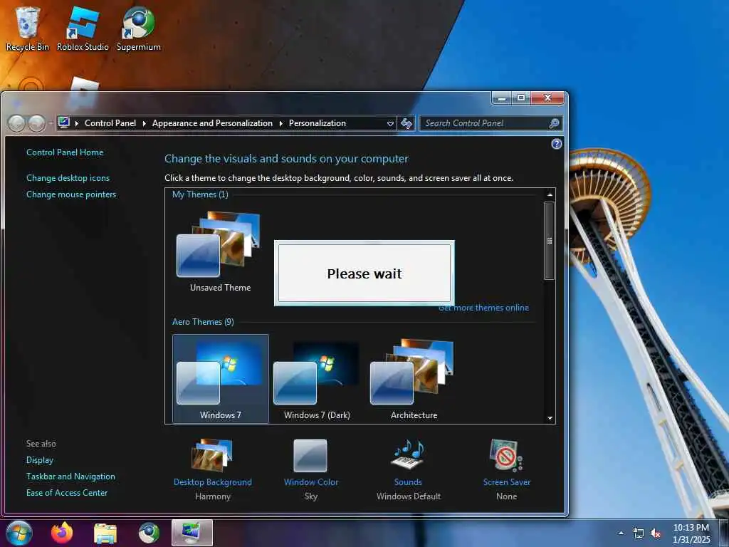Open Control Panel Home link
This screenshot has width=729, height=547.
coord(65,152)
